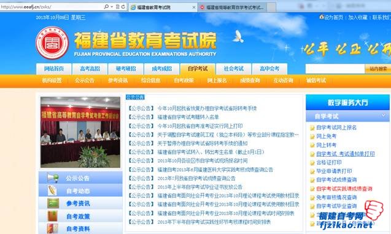Open the 福建省自学考试考籍转入名单 announcement link

coord(188,117)
